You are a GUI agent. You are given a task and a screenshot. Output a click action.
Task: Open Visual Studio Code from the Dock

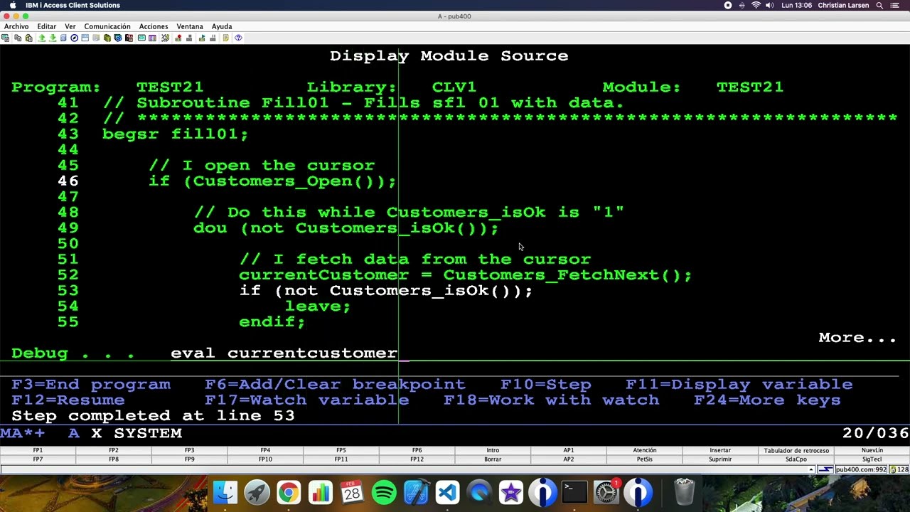pos(447,492)
